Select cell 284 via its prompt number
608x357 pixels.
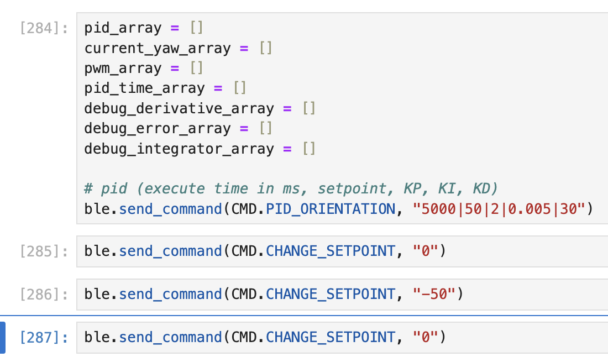point(44,28)
